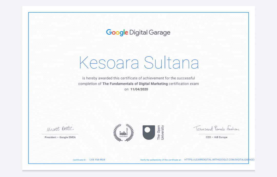Click the recipient name Kesoara Sultana
277x177 pixels.
139,63
